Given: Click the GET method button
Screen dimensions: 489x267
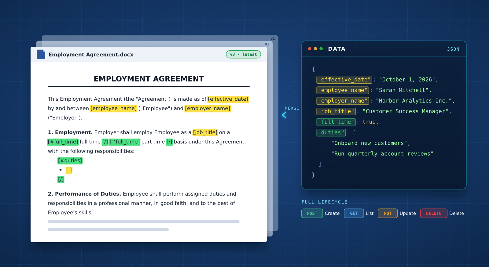Looking at the screenshot, I should click(x=354, y=213).
